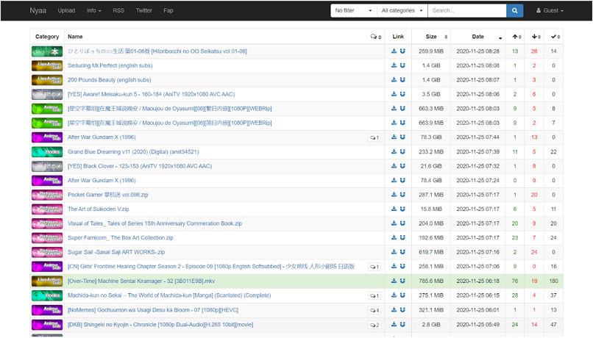Open magnet link for Seducing Mr.Perfect
593x338 pixels.
pyautogui.click(x=402, y=65)
